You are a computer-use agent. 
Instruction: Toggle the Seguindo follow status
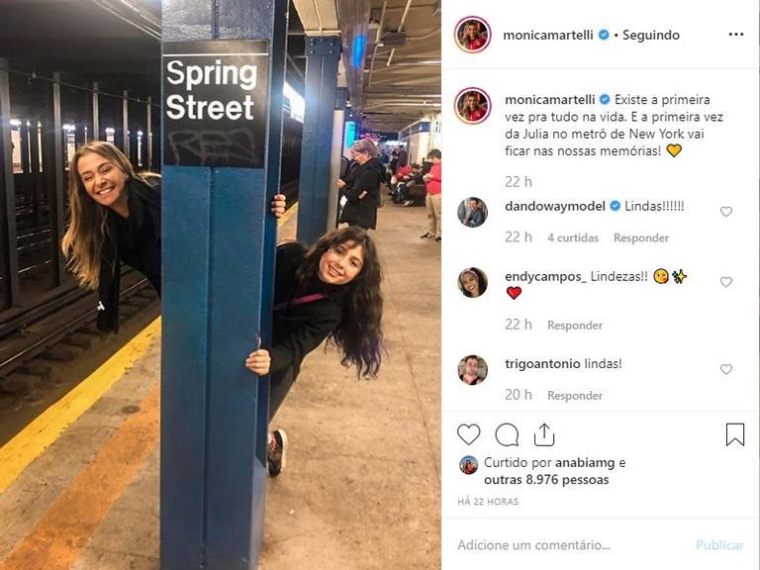[650, 35]
